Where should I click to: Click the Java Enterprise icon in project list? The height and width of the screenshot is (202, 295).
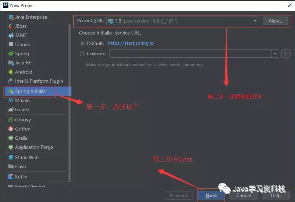[11, 17]
